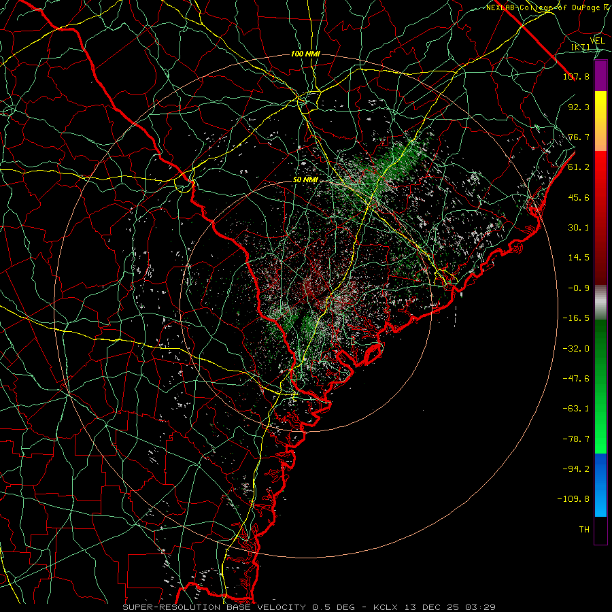Click the -47.6 velocity scale value
612x612 pixels.
click(576, 379)
